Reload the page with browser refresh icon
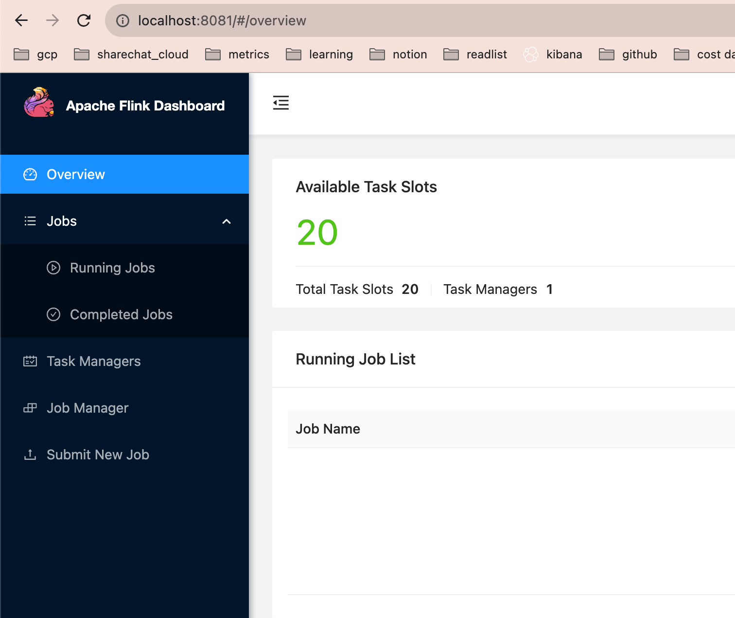Viewport: 735px width, 618px height. 84,20
